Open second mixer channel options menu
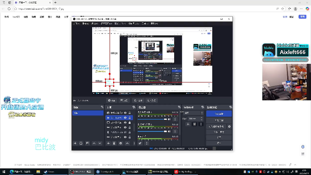Screen dimensions: 311x175 click(175, 131)
